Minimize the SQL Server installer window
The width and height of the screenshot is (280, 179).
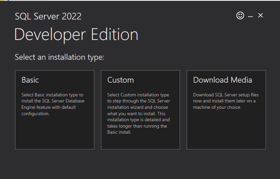click(250, 16)
